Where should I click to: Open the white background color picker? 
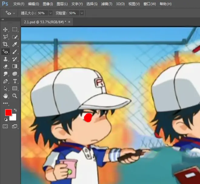pyautogui.click(x=14, y=118)
